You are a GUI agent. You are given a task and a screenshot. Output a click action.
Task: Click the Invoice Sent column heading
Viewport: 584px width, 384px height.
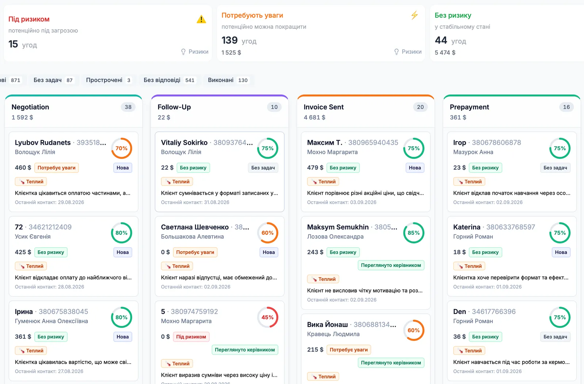pos(324,107)
